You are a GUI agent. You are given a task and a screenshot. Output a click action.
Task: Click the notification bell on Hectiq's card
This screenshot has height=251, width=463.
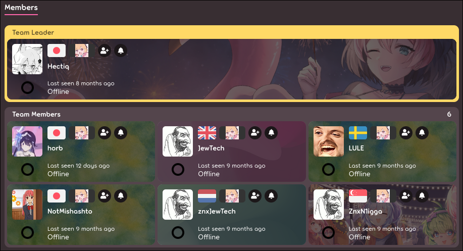tap(121, 51)
